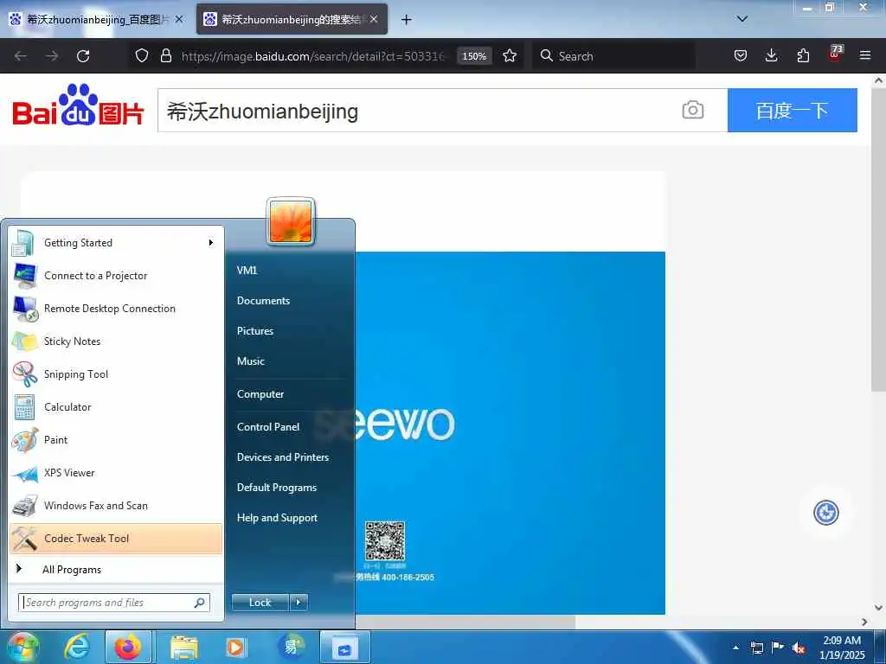Reset the 150% zoom level
This screenshot has width=886, height=664.
(474, 56)
